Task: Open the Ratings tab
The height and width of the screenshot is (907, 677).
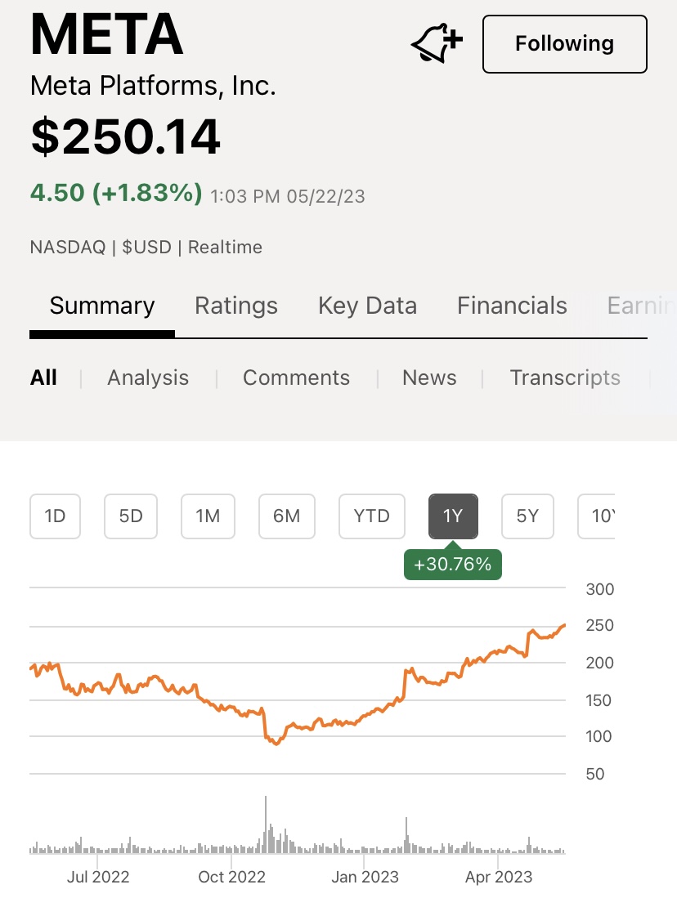Action: click(x=236, y=306)
